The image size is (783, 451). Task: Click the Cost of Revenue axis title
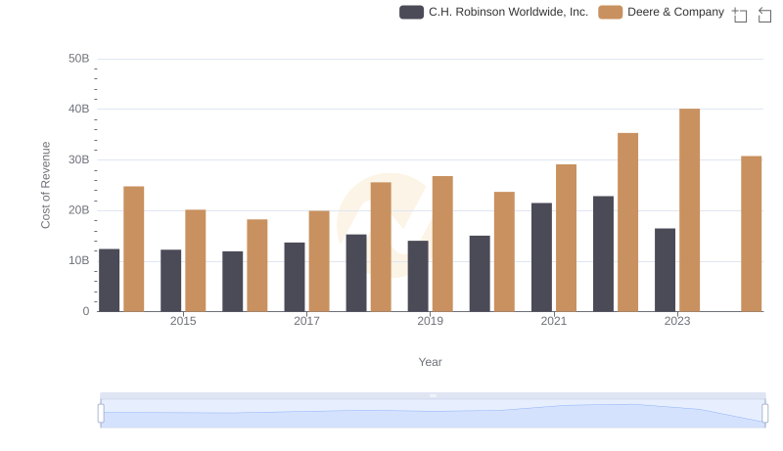point(45,185)
